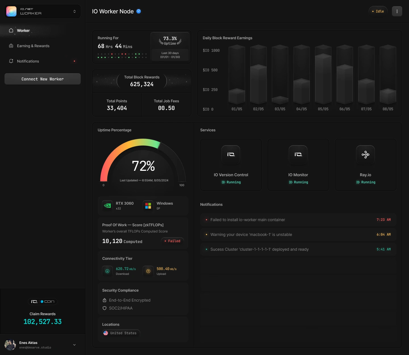Image resolution: width=409 pixels, height=355 pixels.
Task: Click the United States location chip
Action: 121,333
